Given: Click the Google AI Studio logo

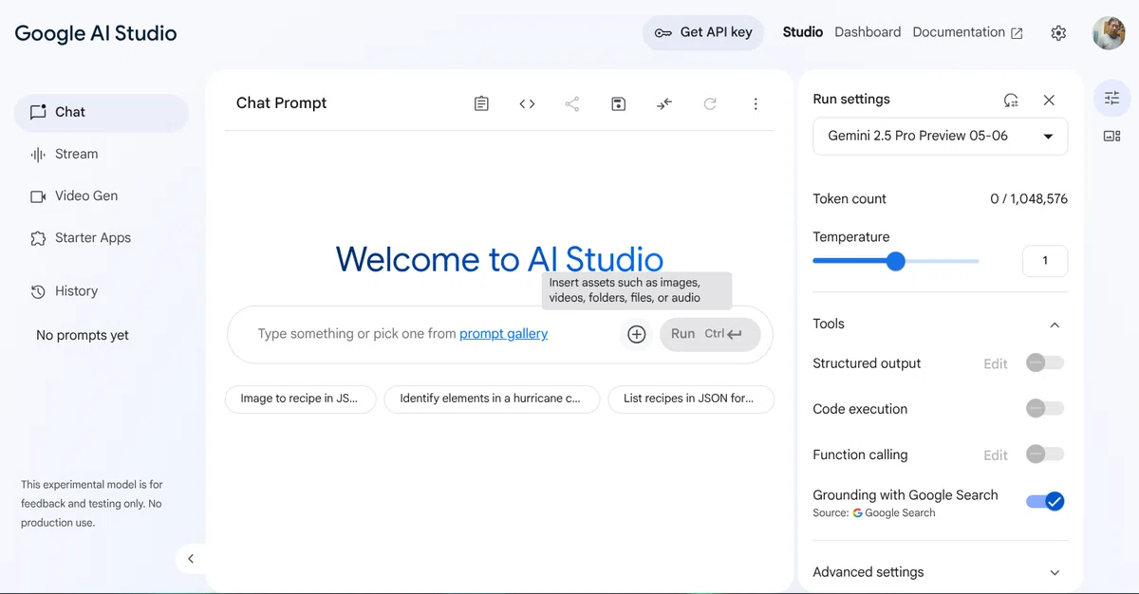Looking at the screenshot, I should point(96,33).
